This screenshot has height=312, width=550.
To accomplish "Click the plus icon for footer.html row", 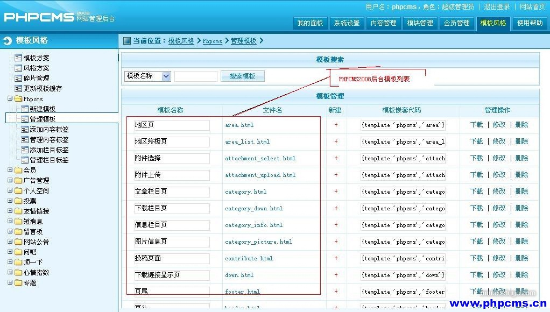I will coord(336,292).
